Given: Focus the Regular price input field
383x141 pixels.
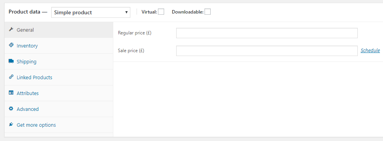Looking at the screenshot, I should point(267,33).
